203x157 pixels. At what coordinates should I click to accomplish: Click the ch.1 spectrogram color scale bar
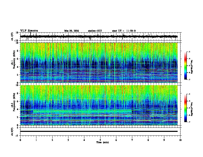(x=186, y=66)
